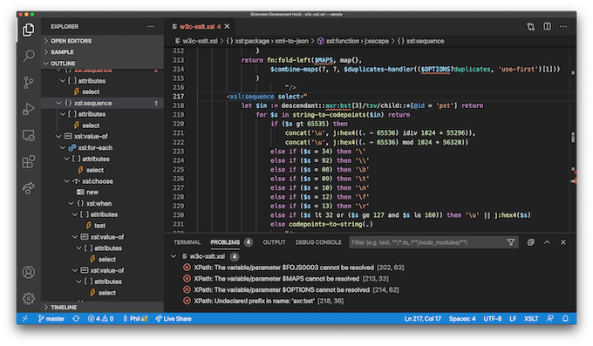
Task: Maximize the panel with the chevron-up icon
Action: pyautogui.click(x=547, y=242)
